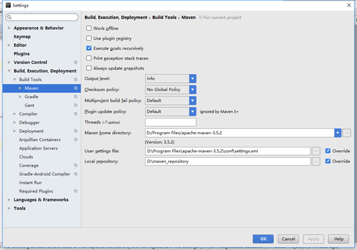Open the Checksum policy dropdown
This screenshot has height=250, width=357.
[x=171, y=90]
